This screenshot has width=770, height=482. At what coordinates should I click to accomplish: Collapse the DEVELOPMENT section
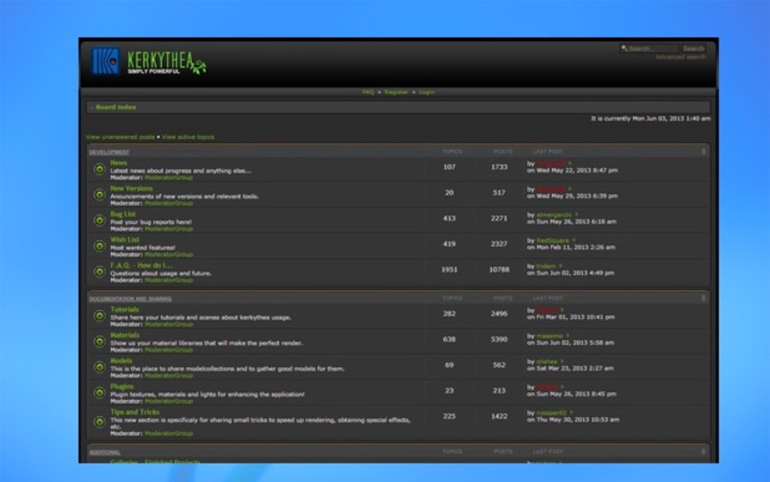click(x=705, y=150)
